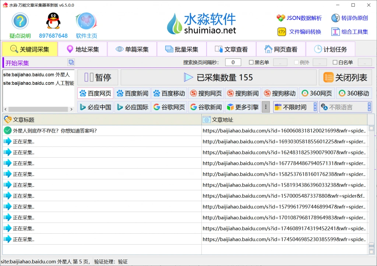Click the QQ penguin contact icon

point(53,21)
